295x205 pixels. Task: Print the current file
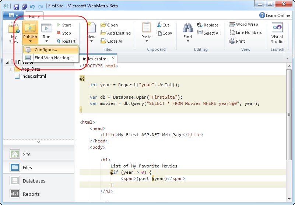click(237, 41)
